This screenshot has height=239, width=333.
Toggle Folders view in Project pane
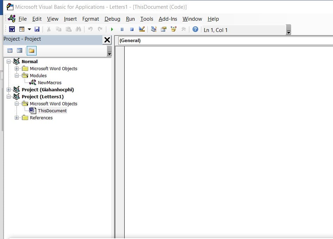[31, 51]
